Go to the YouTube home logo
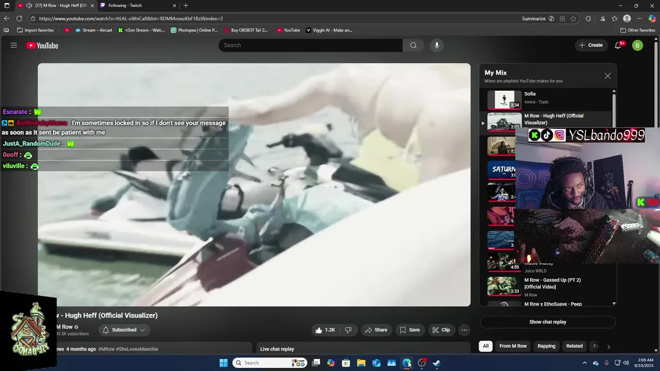This screenshot has height=371, width=660. 42,45
